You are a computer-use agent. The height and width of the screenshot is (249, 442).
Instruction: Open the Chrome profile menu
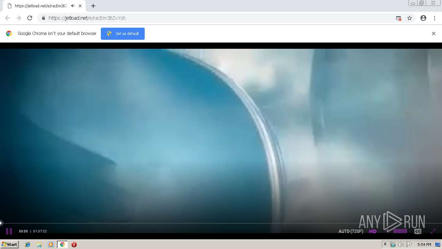coord(423,18)
